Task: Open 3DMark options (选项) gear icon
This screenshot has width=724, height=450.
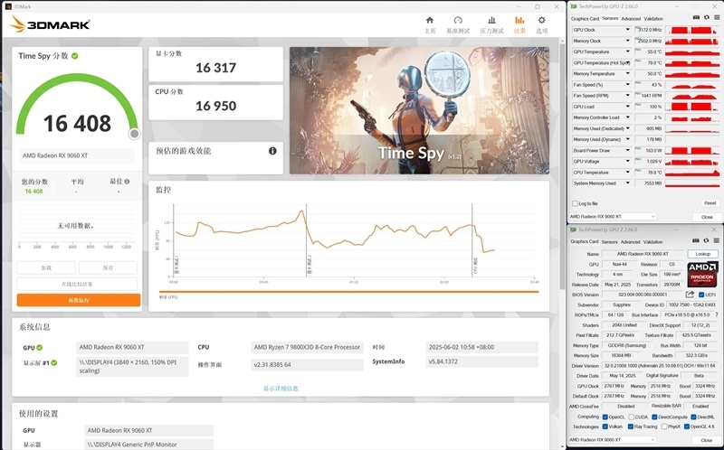Action: [541, 20]
